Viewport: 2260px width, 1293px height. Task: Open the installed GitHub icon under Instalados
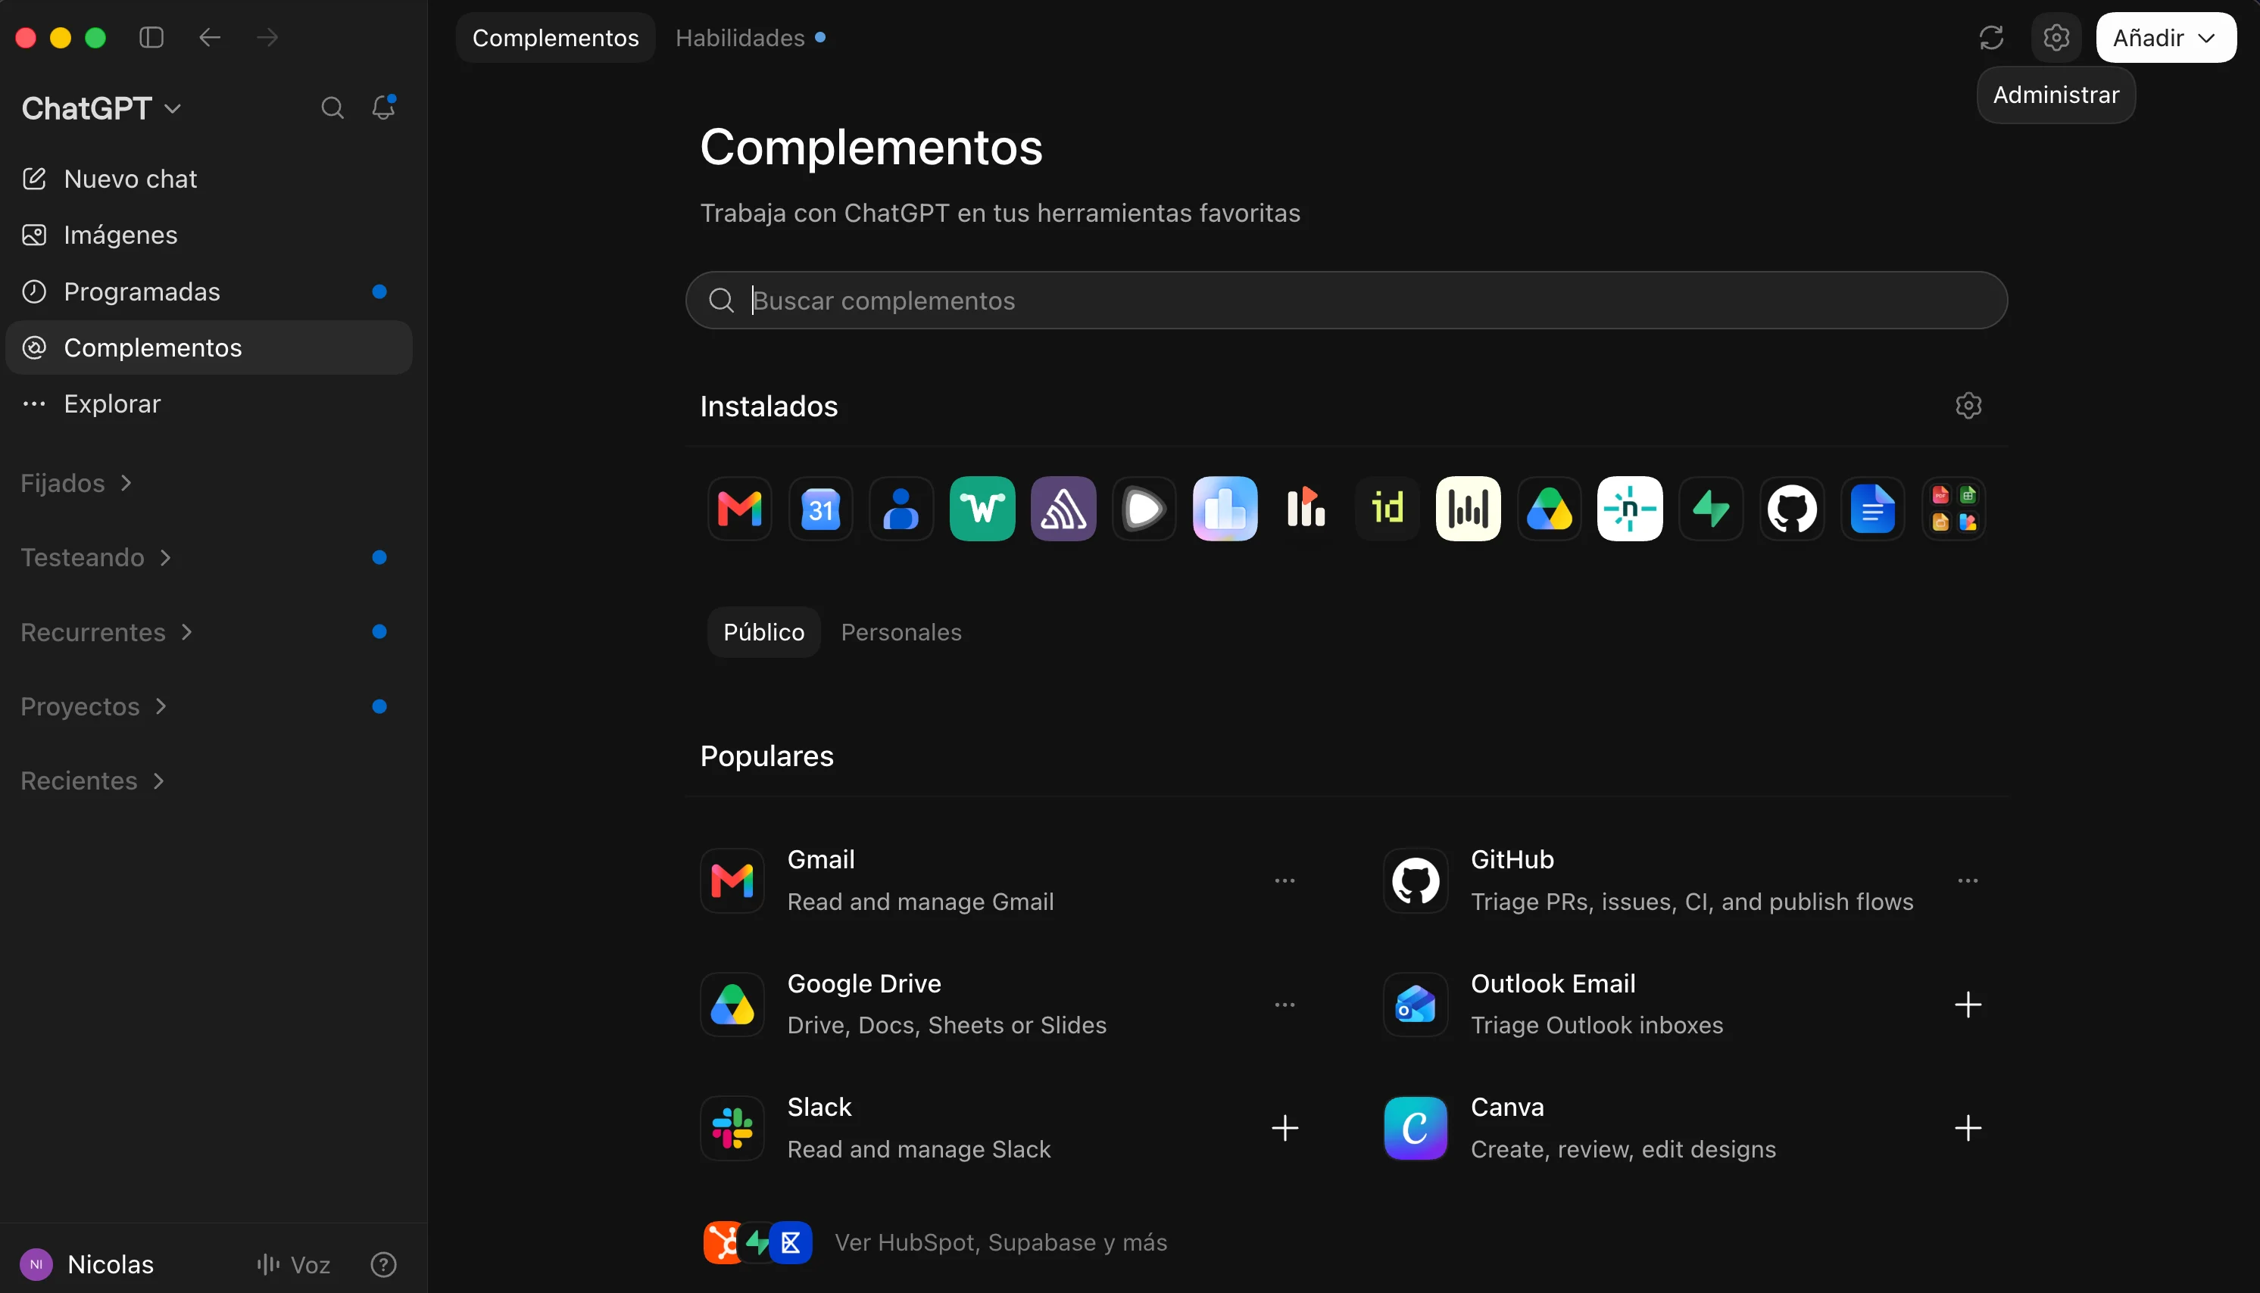[x=1791, y=509]
